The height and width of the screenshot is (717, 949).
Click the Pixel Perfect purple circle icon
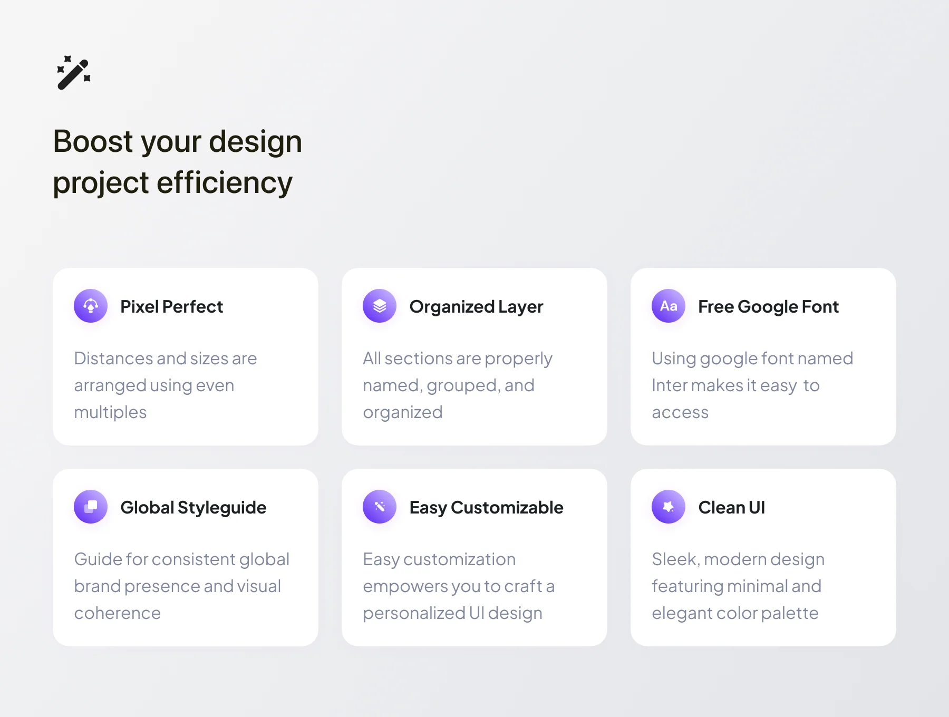tap(91, 306)
